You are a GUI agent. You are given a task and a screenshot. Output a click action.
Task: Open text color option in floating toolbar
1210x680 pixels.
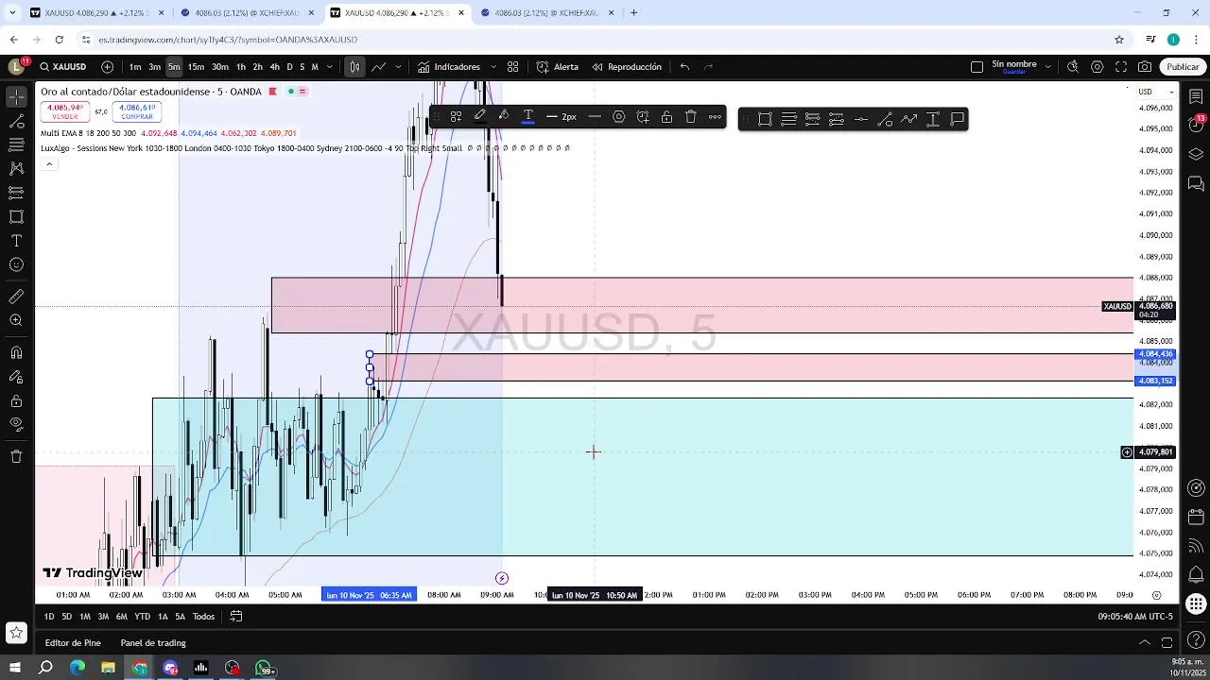coord(528,117)
